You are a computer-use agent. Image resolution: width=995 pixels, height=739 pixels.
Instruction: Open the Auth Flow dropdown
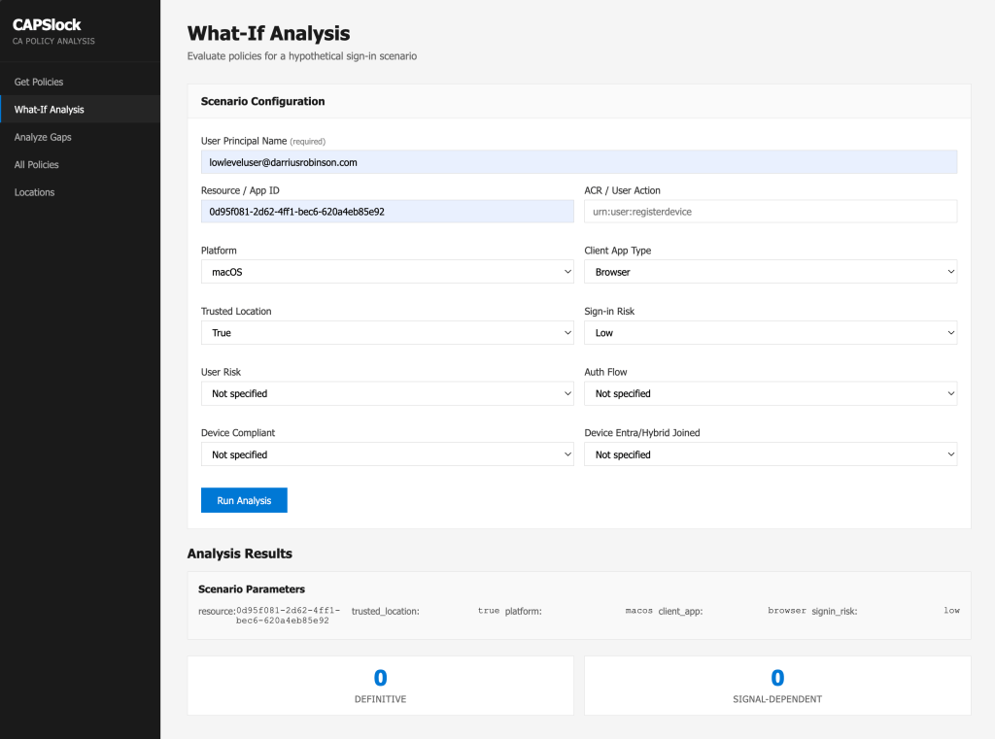770,393
